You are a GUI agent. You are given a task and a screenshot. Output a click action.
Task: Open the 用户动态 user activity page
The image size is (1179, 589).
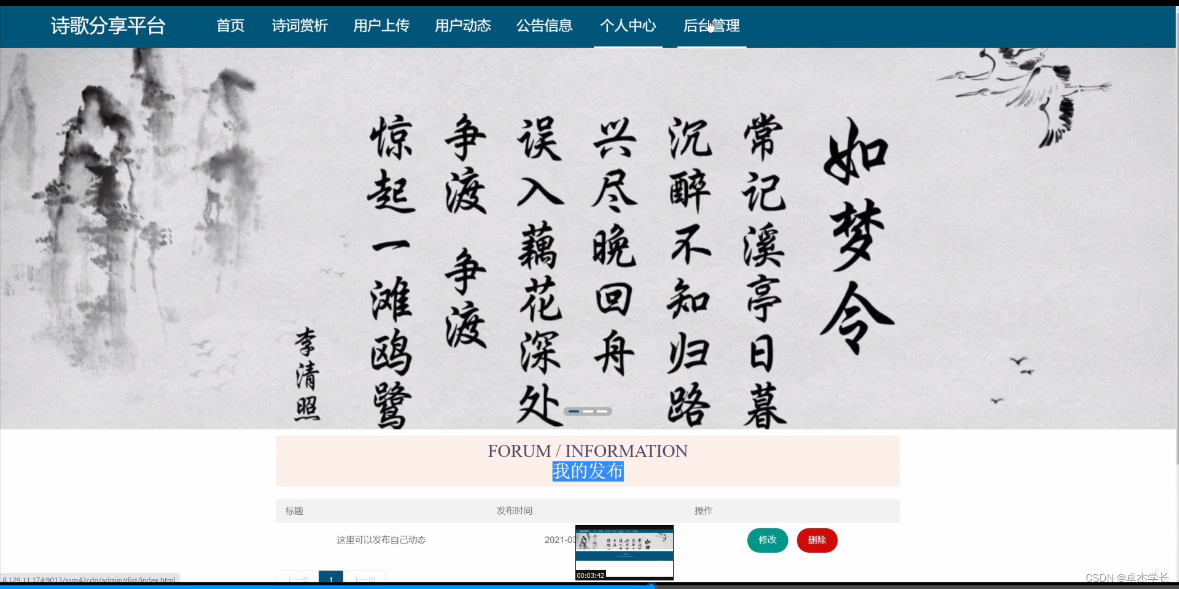[463, 26]
